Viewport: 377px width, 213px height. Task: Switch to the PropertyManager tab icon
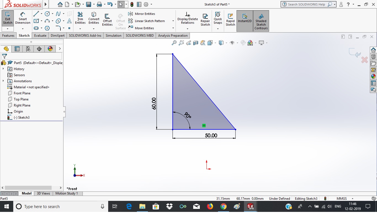pyautogui.click(x=17, y=49)
